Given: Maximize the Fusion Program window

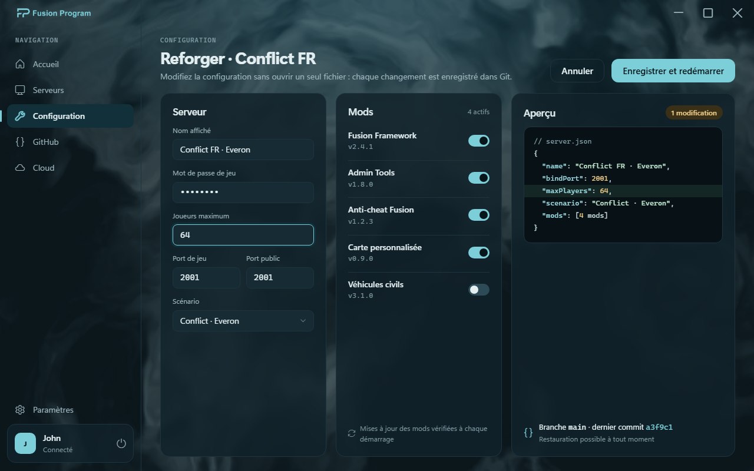Looking at the screenshot, I should coord(708,13).
